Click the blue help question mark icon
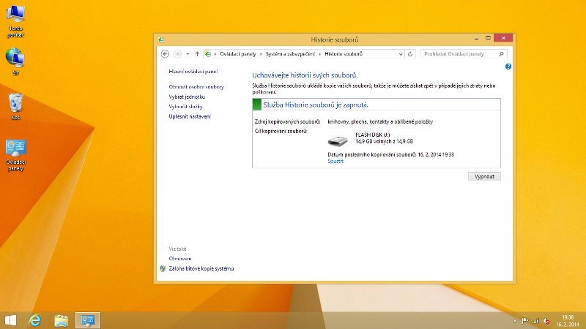Image resolution: width=586 pixels, height=329 pixels. (x=508, y=67)
